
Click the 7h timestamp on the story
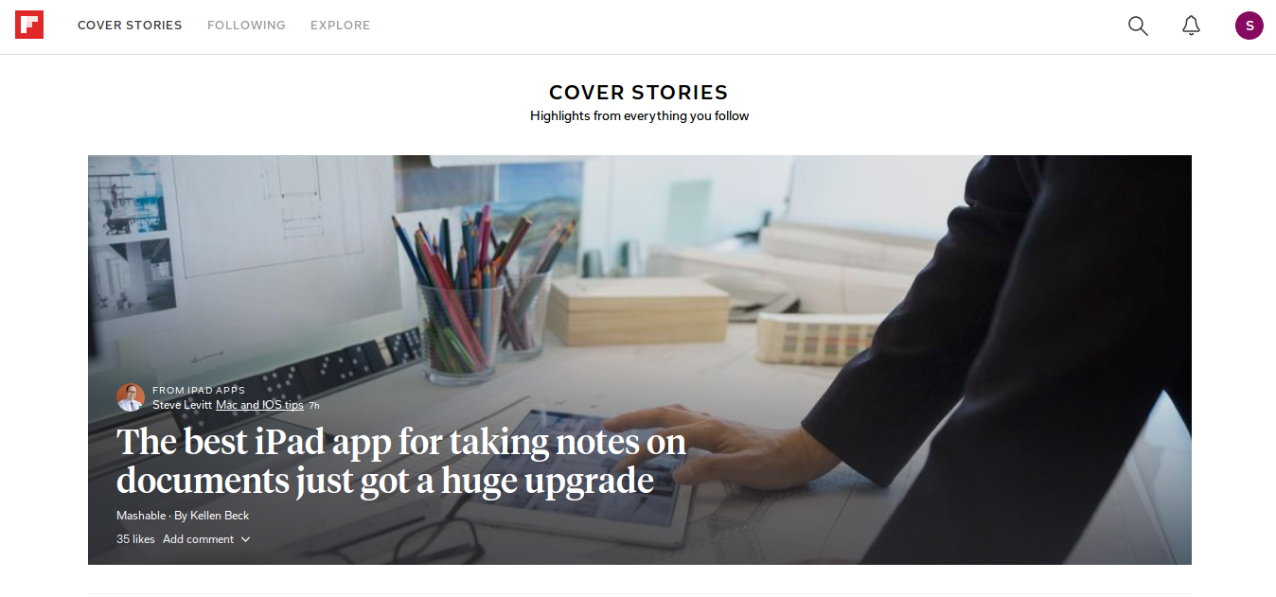[x=314, y=406]
